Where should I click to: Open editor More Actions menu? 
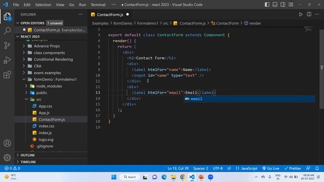click(317, 15)
